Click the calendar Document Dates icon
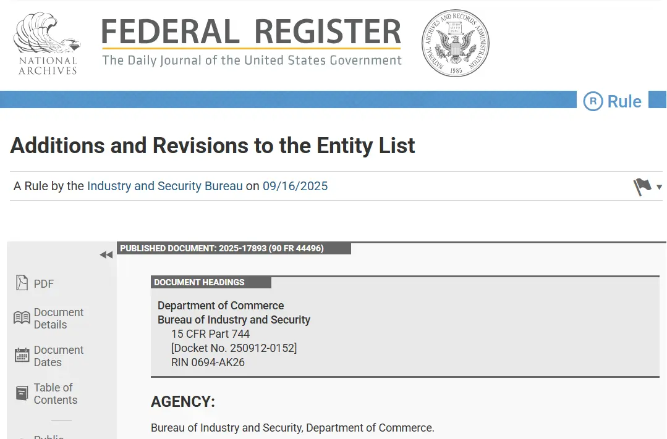This screenshot has width=667, height=439. tap(22, 355)
